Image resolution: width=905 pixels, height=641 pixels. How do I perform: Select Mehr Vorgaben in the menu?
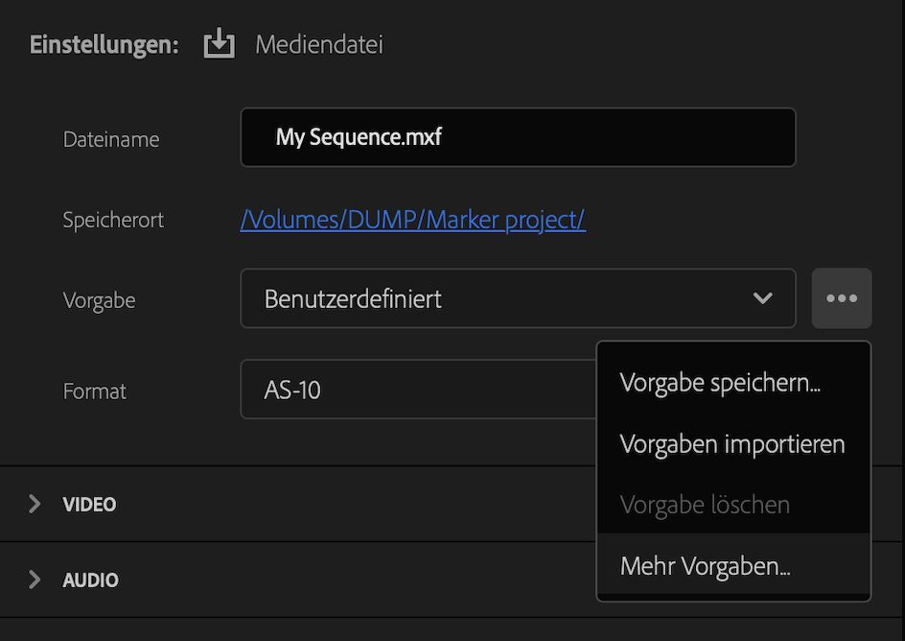(705, 565)
